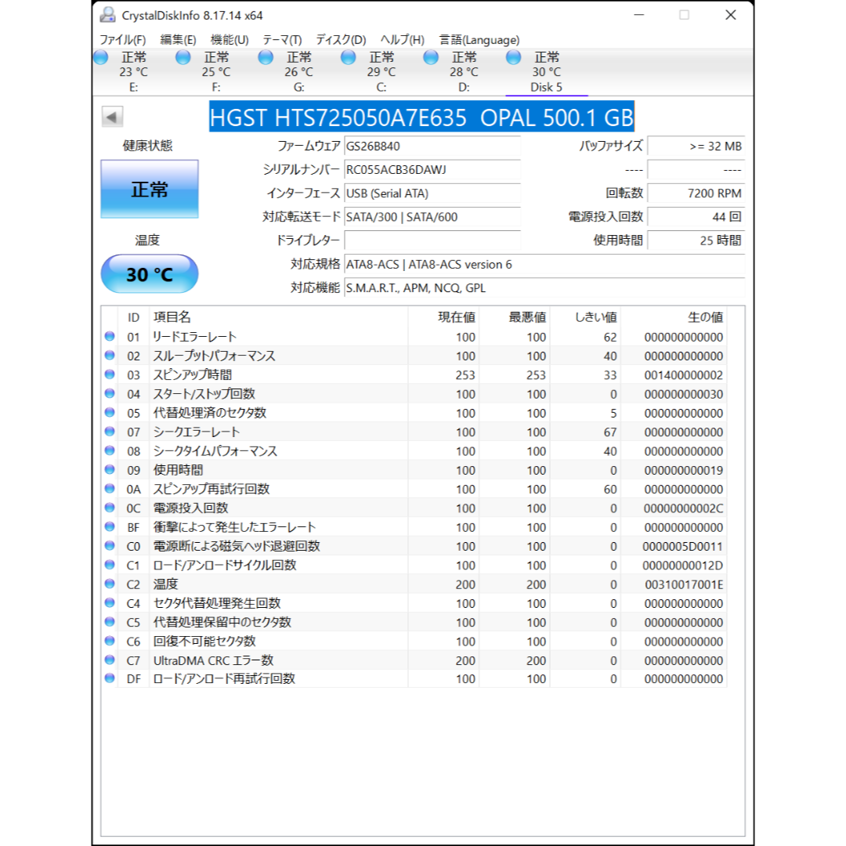The width and height of the screenshot is (846, 846).
Task: Click the interface field USB (Serial ATA)
Action: pos(432,193)
